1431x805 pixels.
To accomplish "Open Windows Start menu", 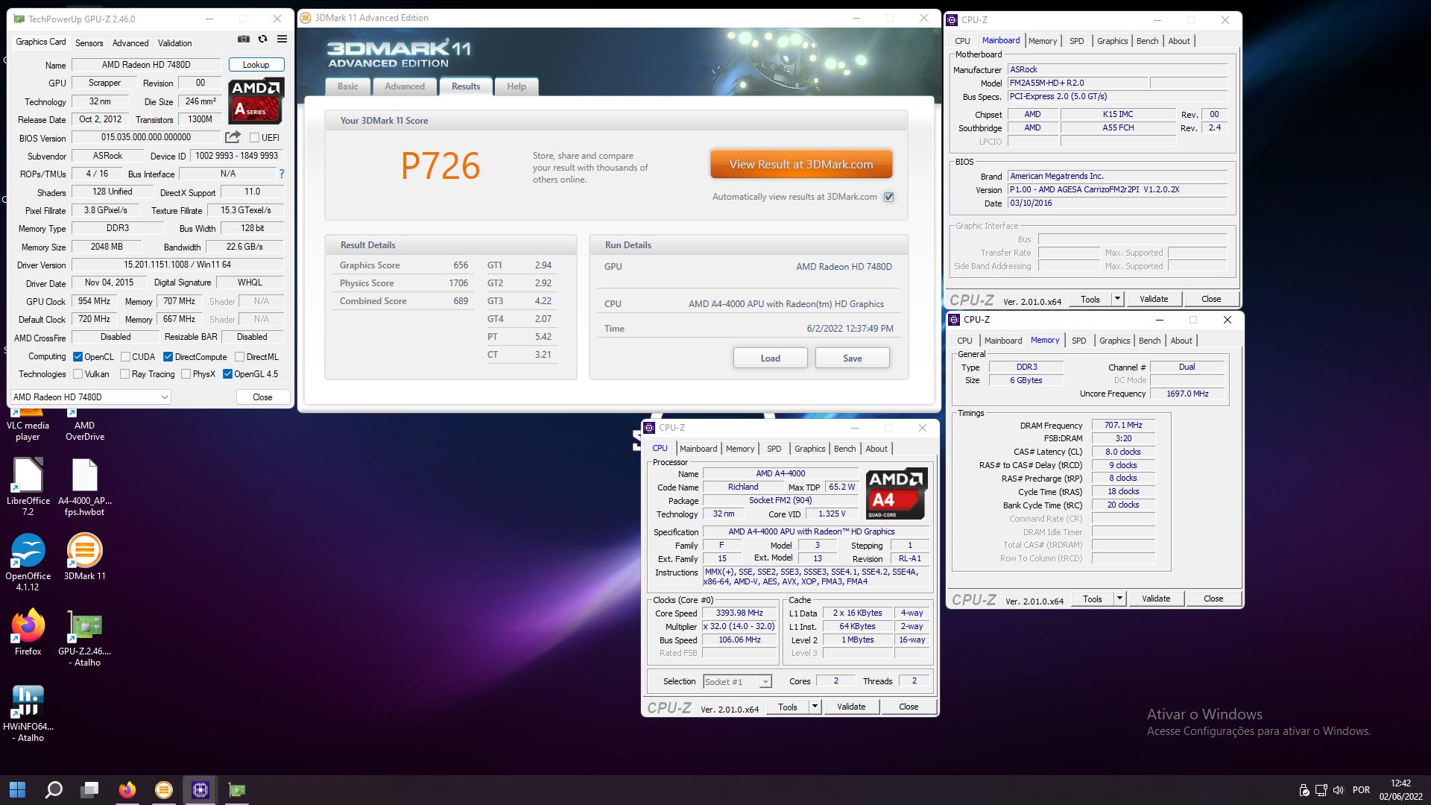I will point(17,789).
